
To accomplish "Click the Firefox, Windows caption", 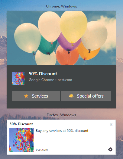I will [x=61, y=115].
